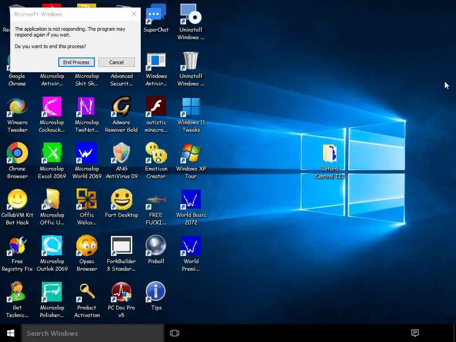Open Get Technic... support icon
This screenshot has height=342, width=456.
pos(17,300)
